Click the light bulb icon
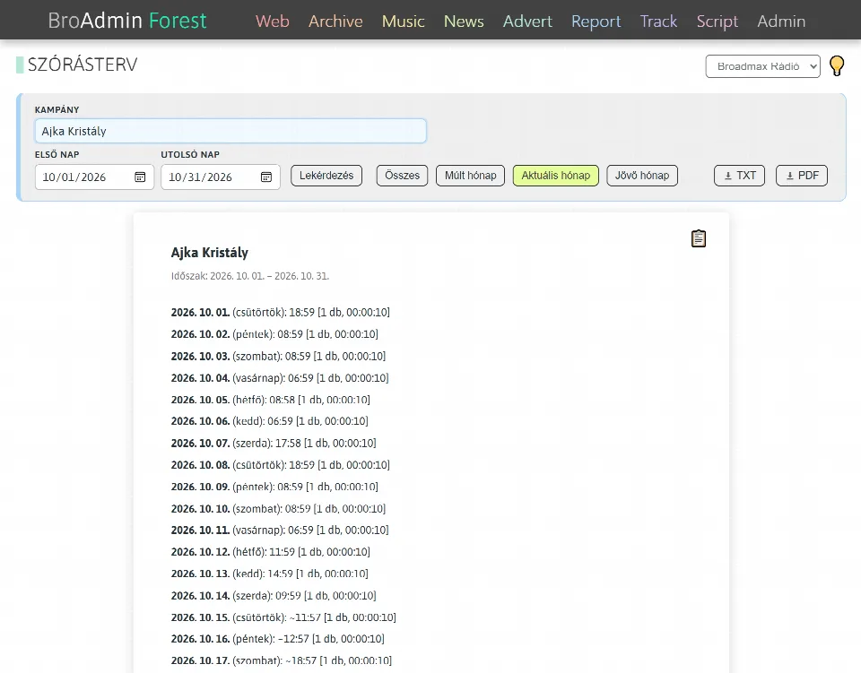861x673 pixels. pos(836,65)
